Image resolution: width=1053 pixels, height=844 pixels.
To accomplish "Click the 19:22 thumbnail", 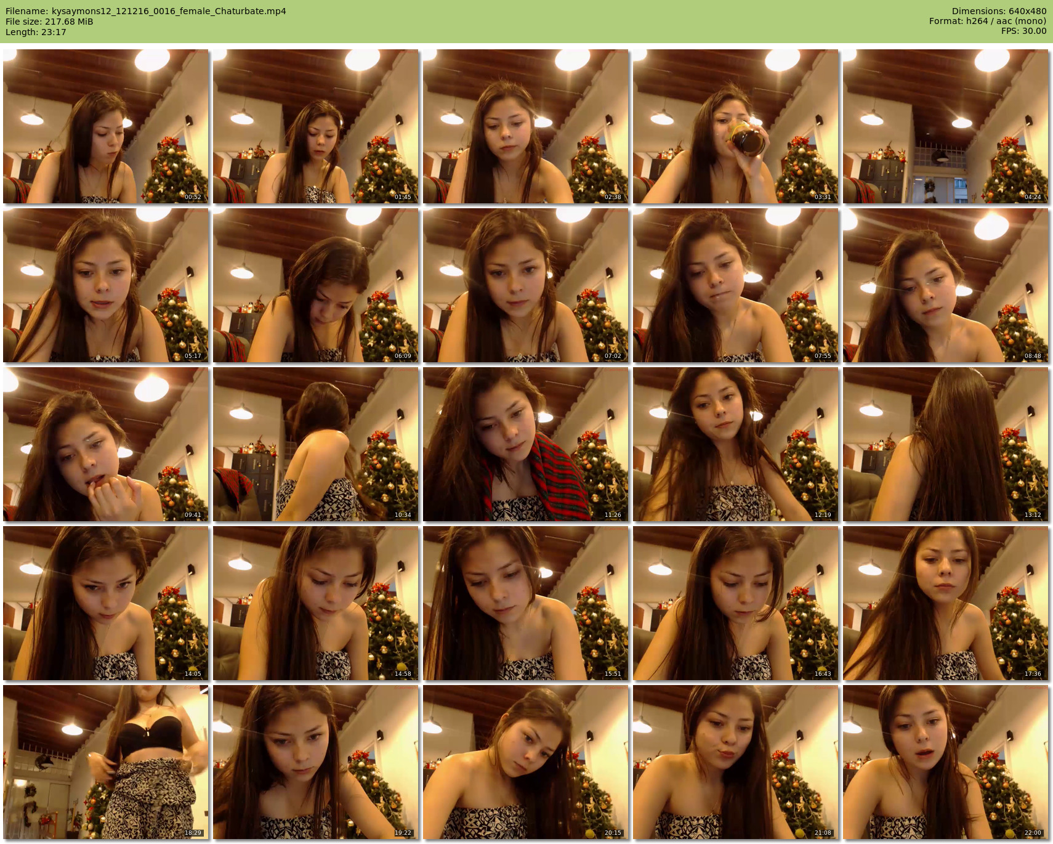I will point(315,762).
